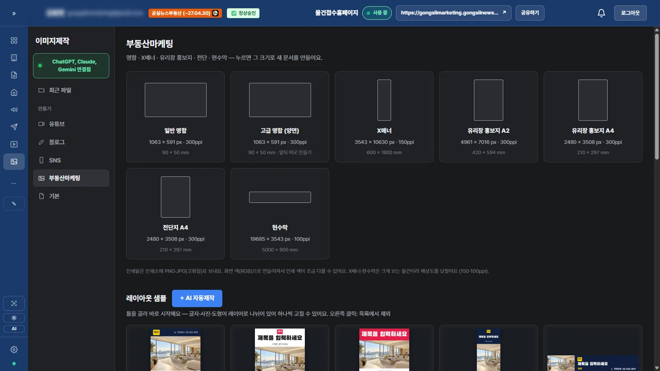Select 기본 in side menu
Image resolution: width=660 pixels, height=371 pixels.
coord(71,196)
